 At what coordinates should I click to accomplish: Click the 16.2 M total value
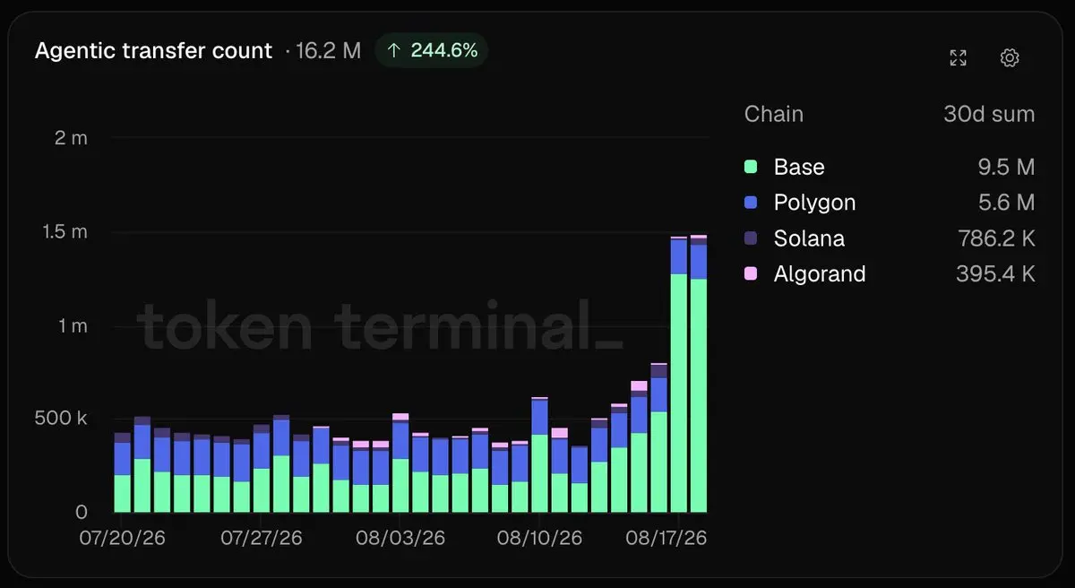pyautogui.click(x=328, y=51)
